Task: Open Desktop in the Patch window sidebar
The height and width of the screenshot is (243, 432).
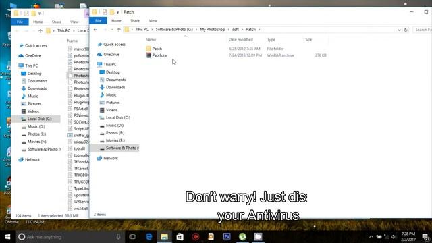Action: (x=113, y=72)
